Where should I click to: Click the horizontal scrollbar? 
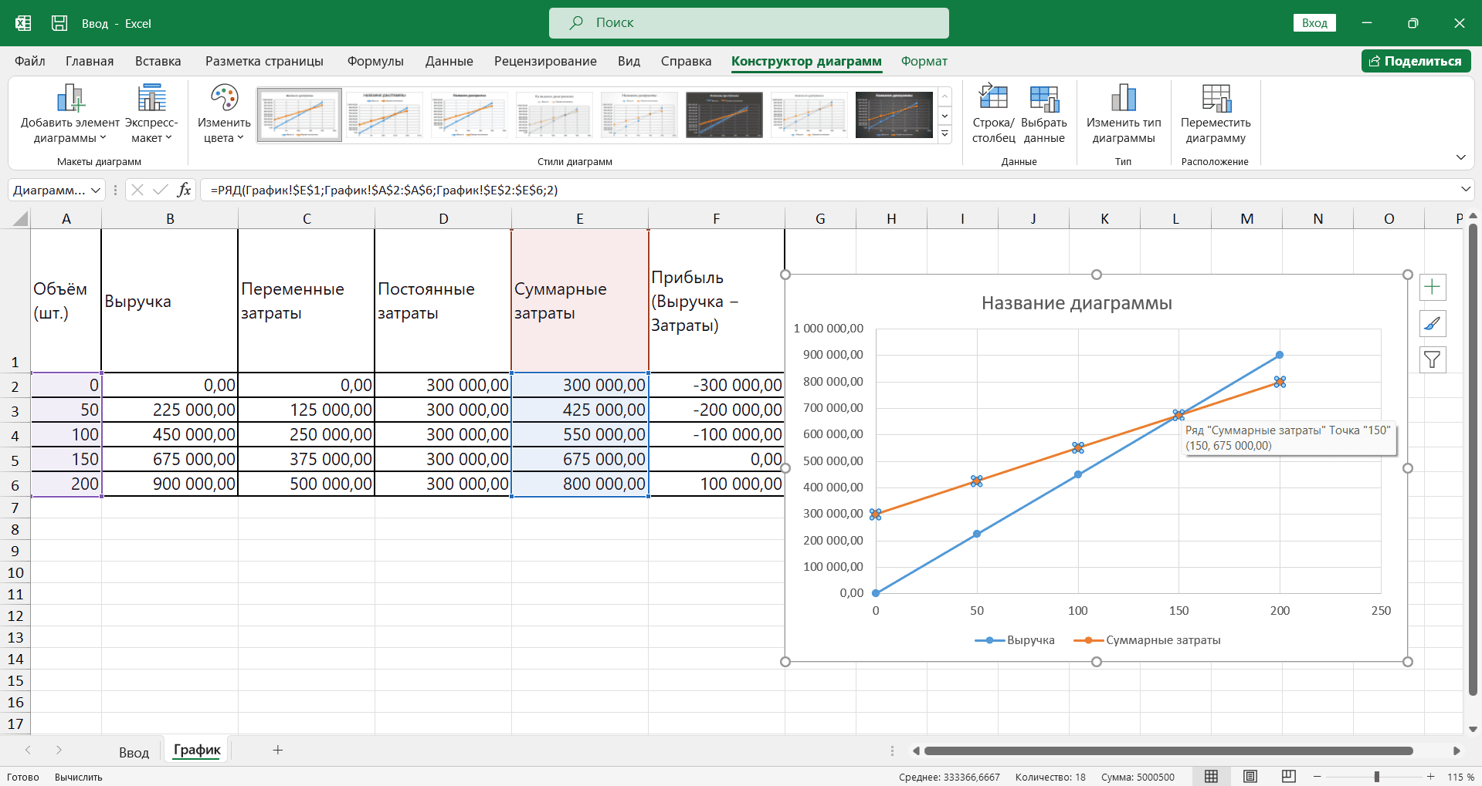[x=1169, y=751]
